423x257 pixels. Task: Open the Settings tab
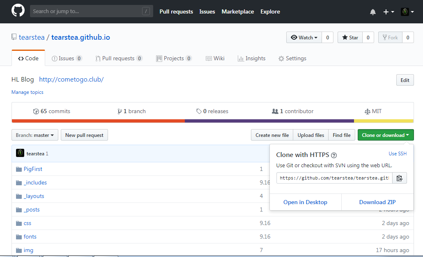[292, 58]
